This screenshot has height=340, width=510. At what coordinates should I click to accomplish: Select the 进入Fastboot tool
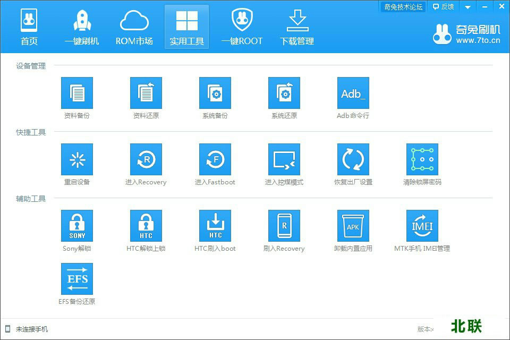[215, 158]
